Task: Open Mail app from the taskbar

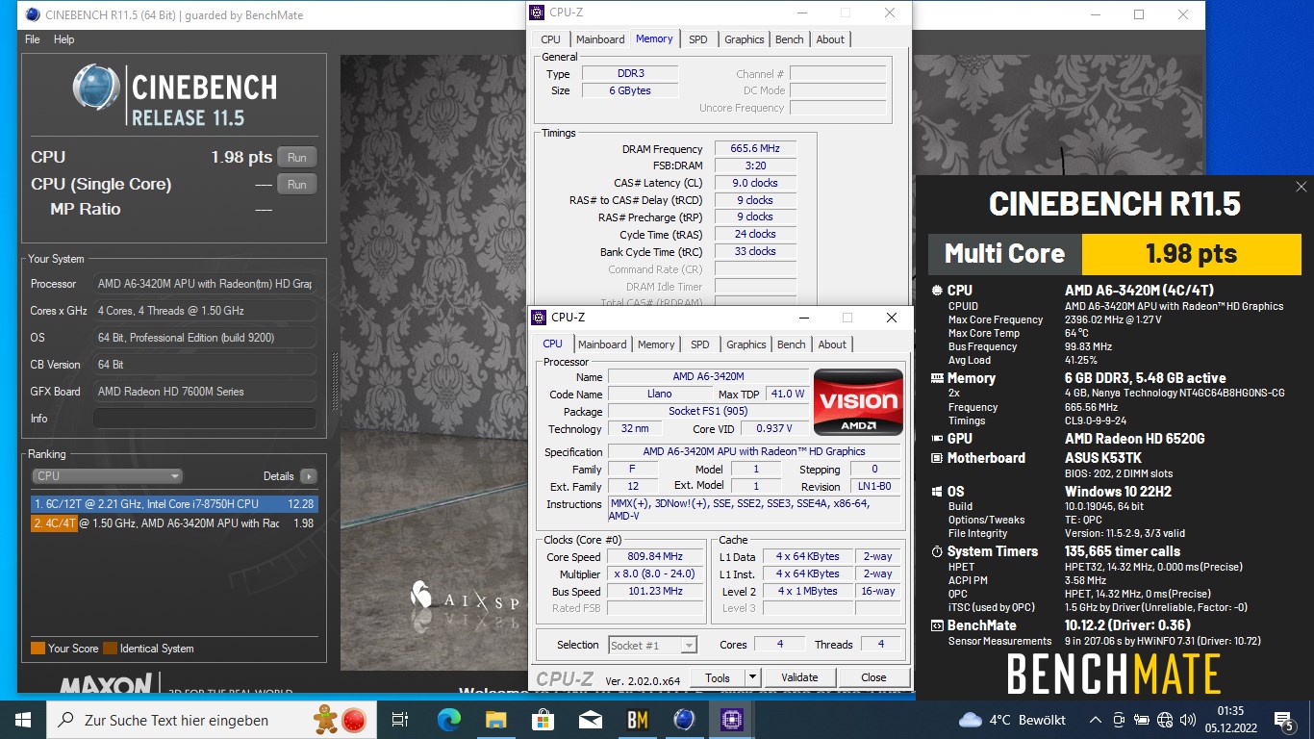Action: coord(590,719)
